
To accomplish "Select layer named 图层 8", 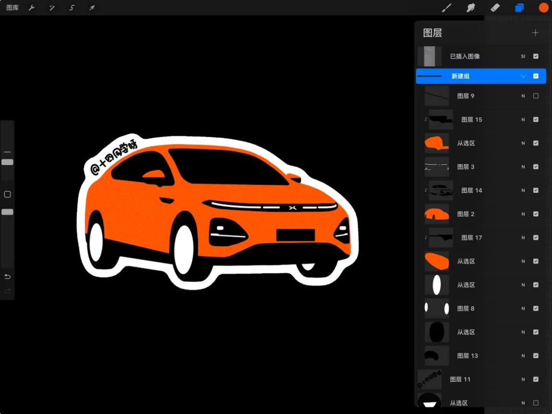I will (x=466, y=308).
